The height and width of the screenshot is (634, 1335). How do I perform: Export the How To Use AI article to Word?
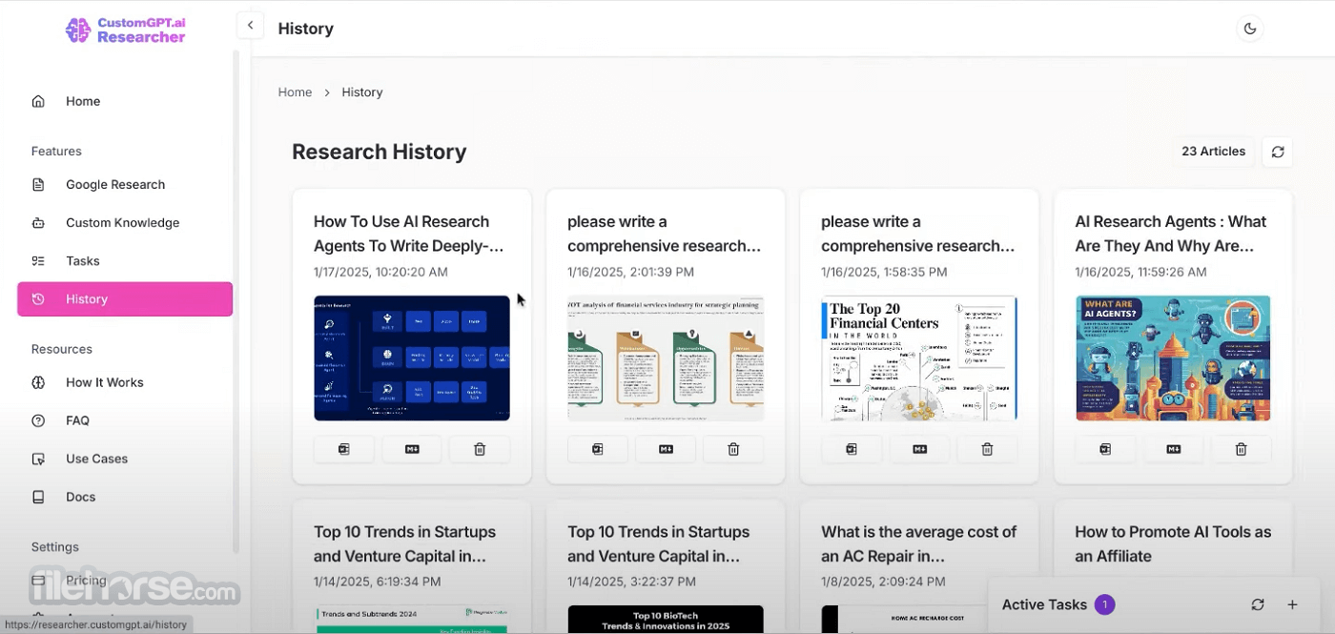[x=344, y=449]
